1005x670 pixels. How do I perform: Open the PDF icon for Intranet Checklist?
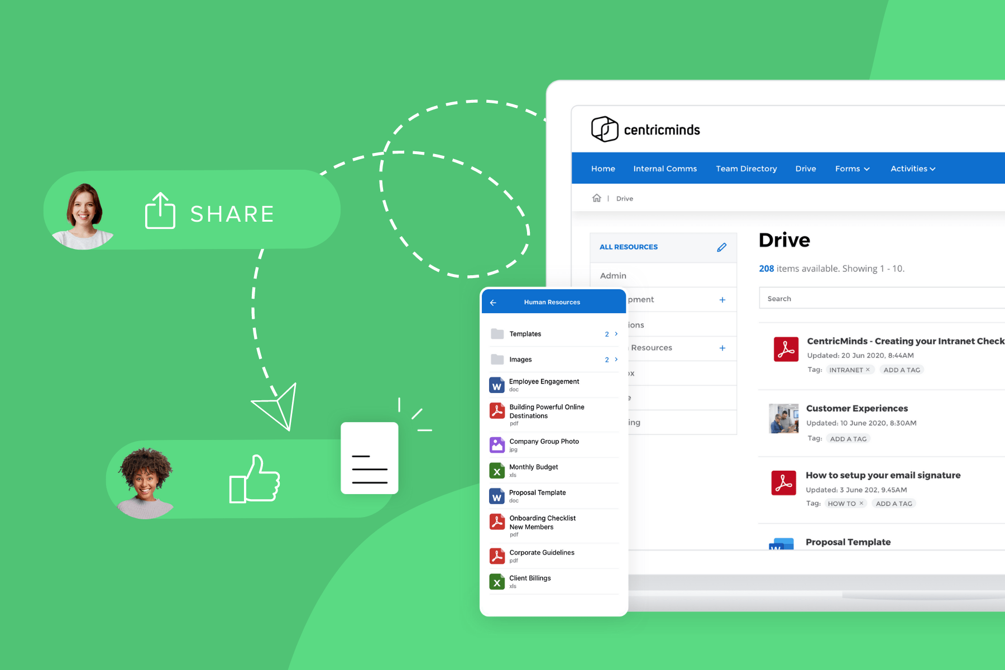pyautogui.click(x=786, y=349)
